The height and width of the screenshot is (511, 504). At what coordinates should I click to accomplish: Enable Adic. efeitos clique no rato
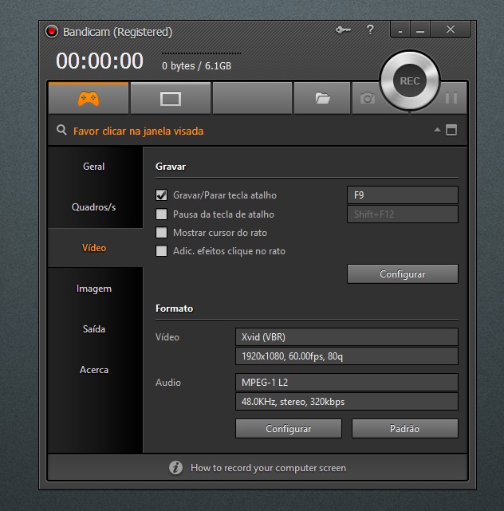[x=161, y=251]
